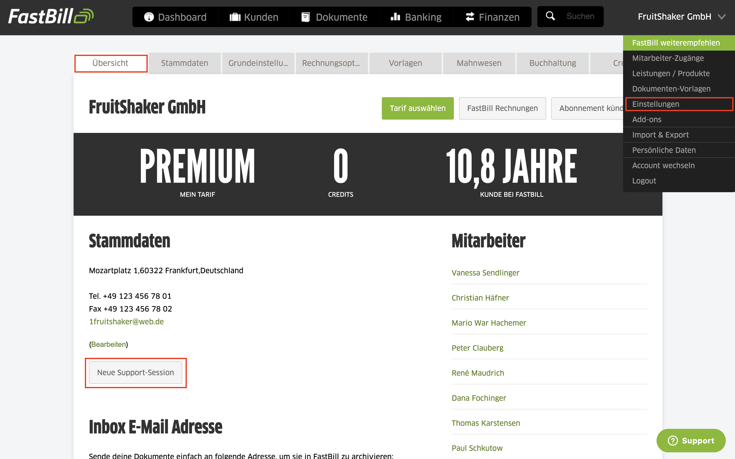Click the Tarif auswählen button
The image size is (735, 459).
point(418,108)
